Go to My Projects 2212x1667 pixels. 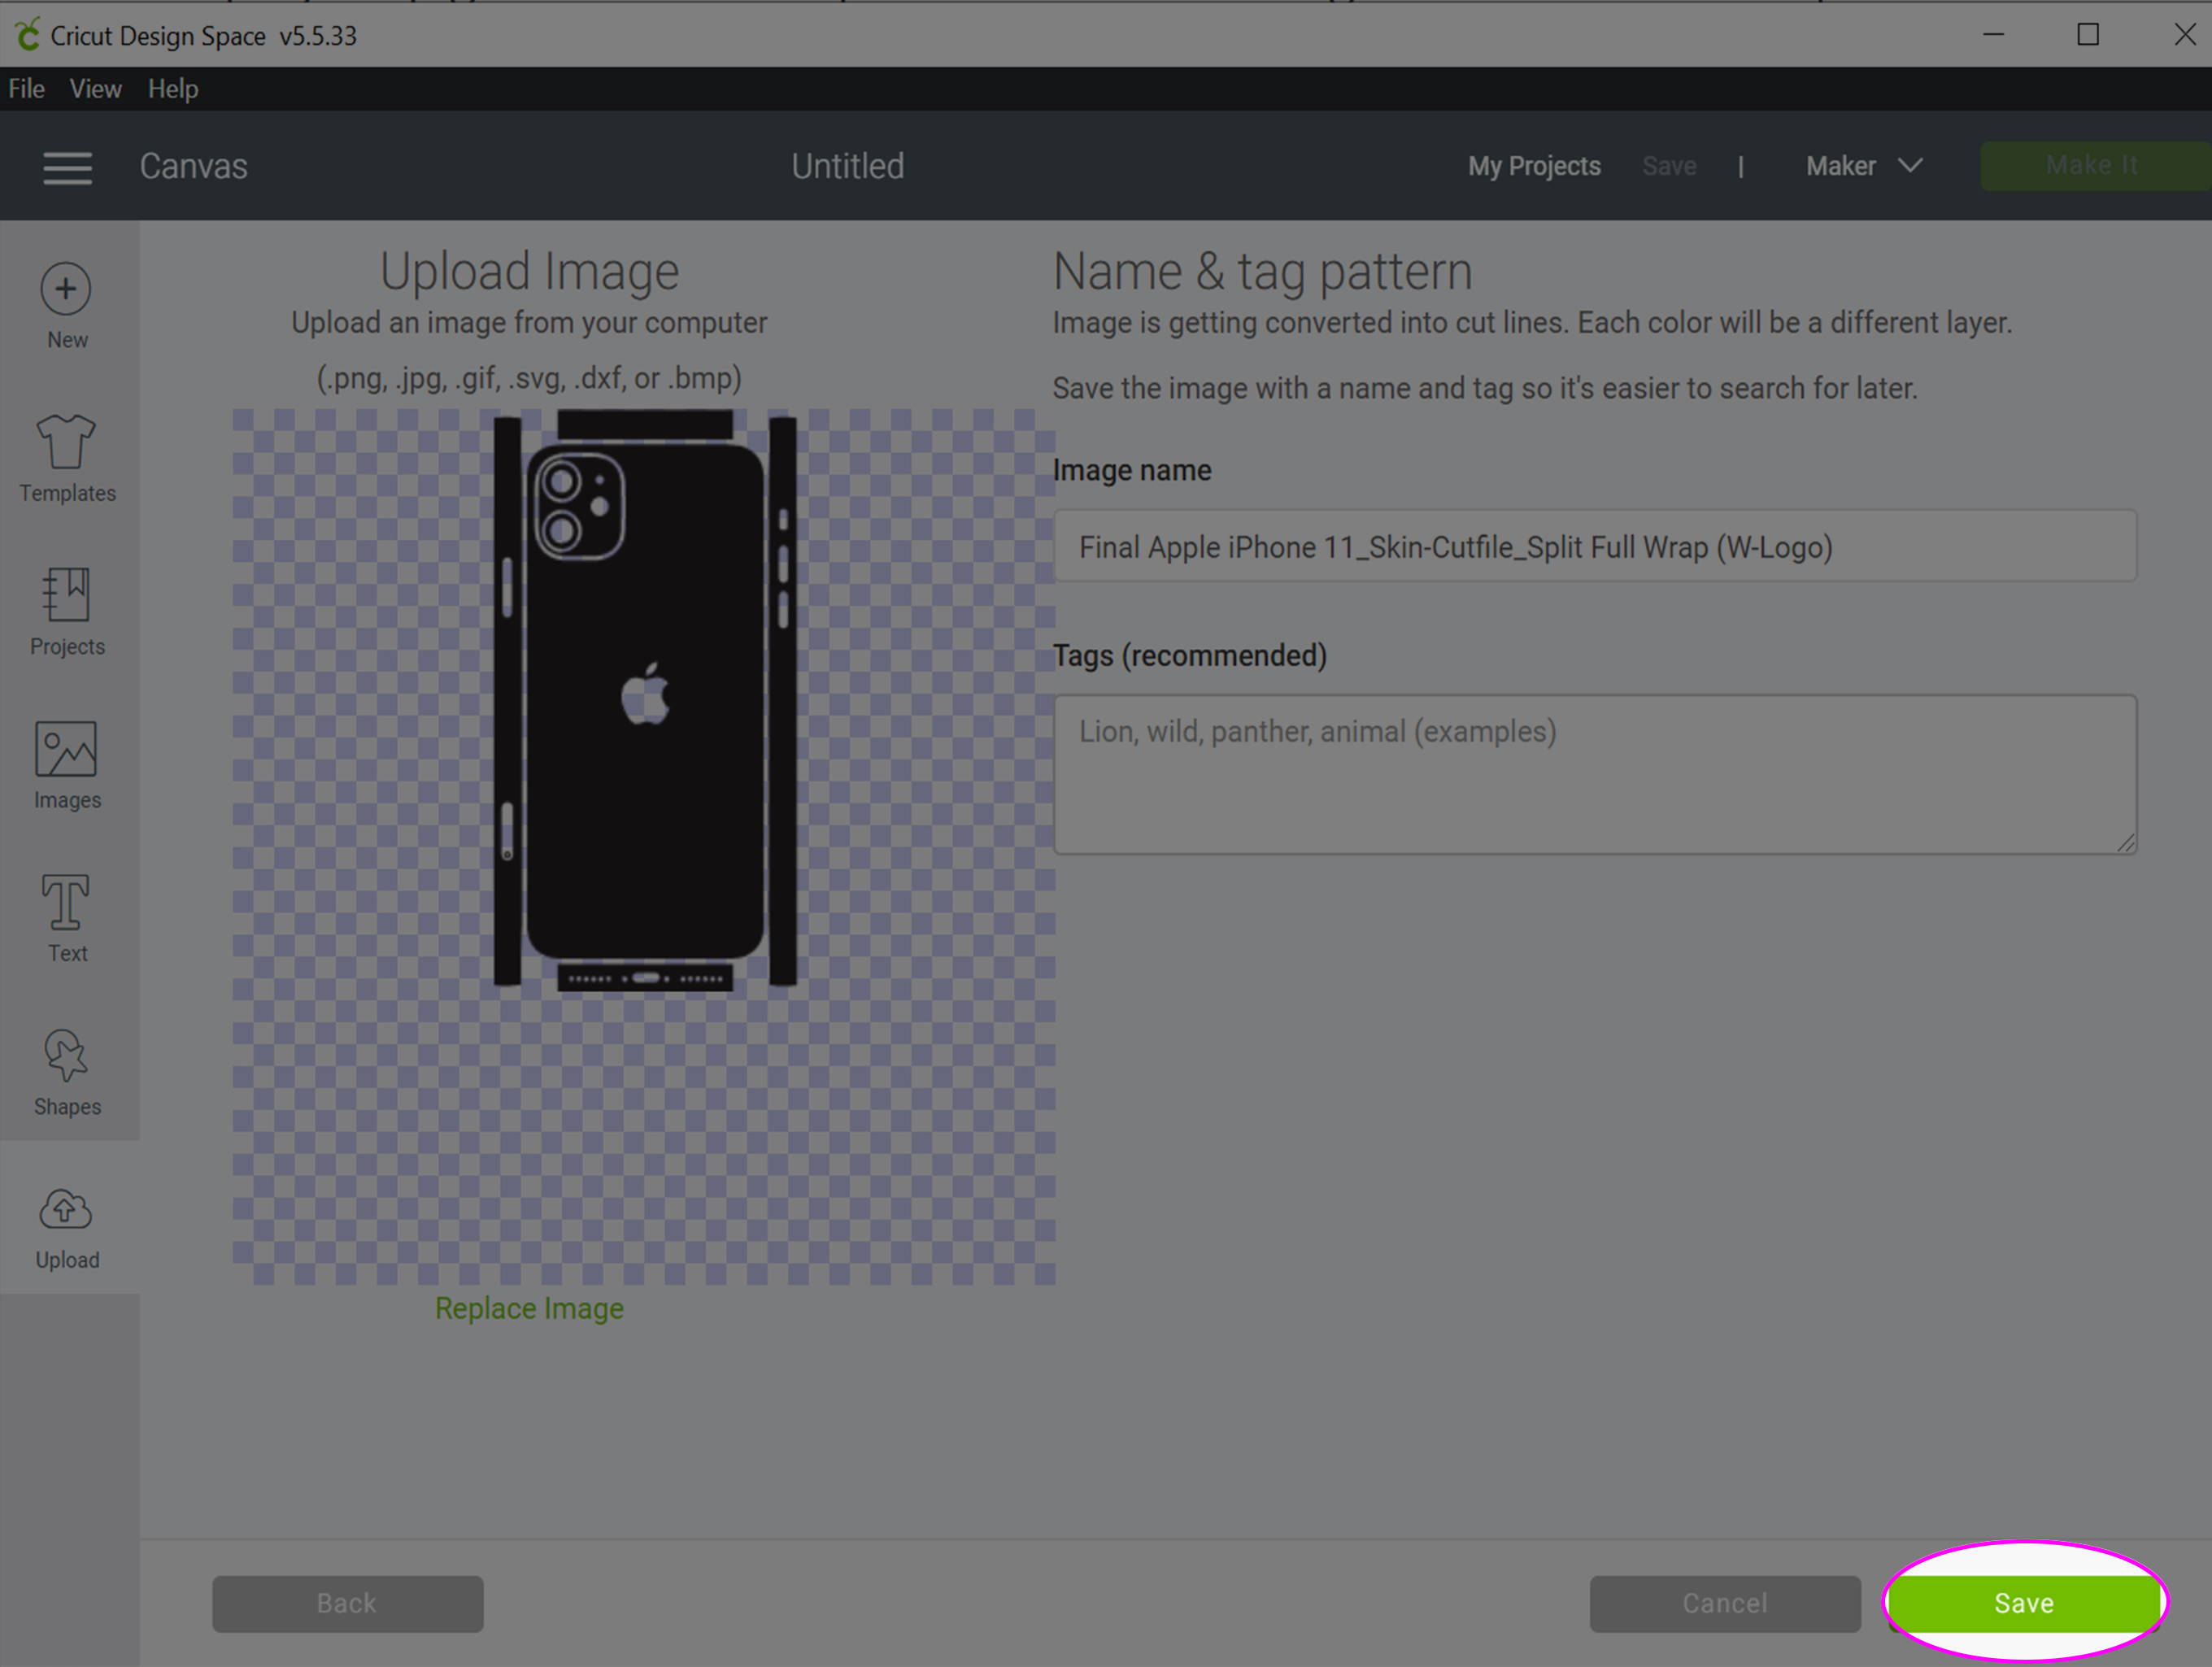tap(1533, 166)
